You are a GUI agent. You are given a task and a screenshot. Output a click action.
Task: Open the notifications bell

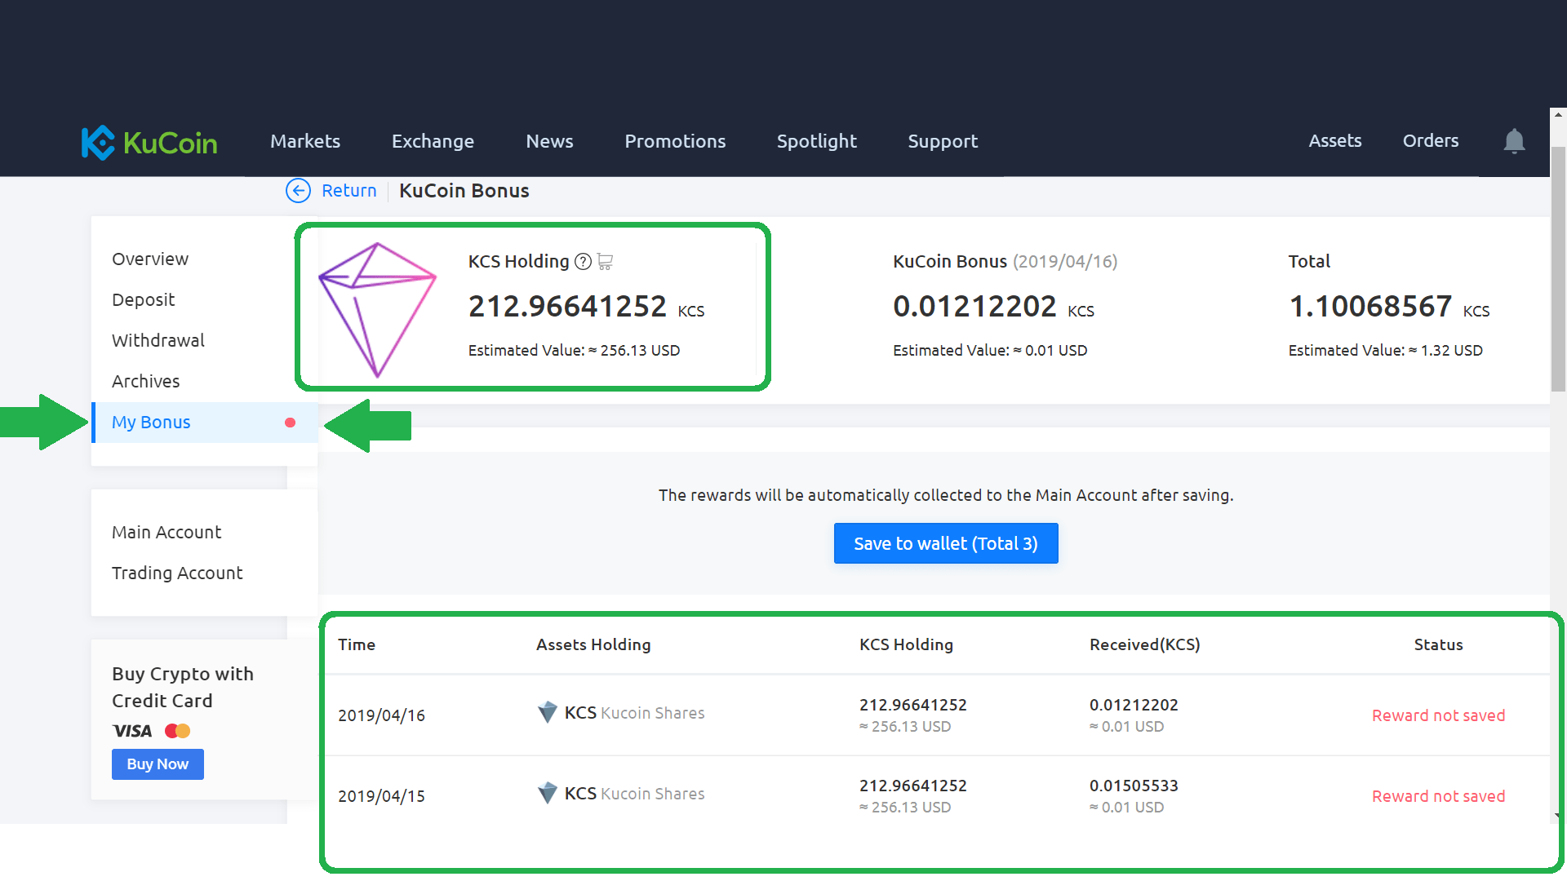[1514, 141]
